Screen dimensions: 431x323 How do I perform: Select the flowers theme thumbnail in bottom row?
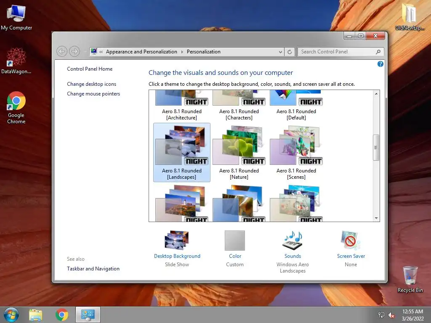click(296, 203)
